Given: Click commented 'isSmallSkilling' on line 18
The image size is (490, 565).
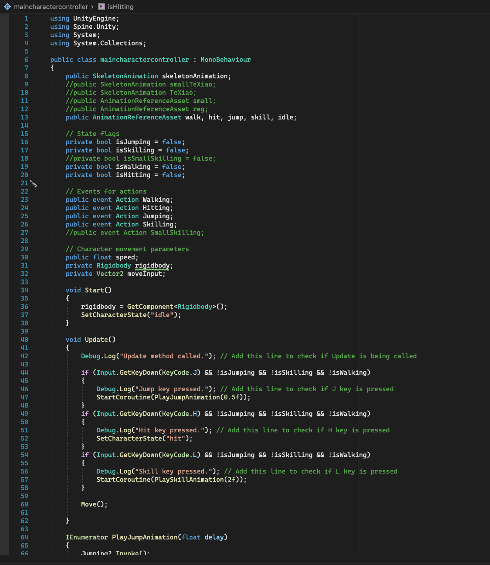Looking at the screenshot, I should click(152, 158).
